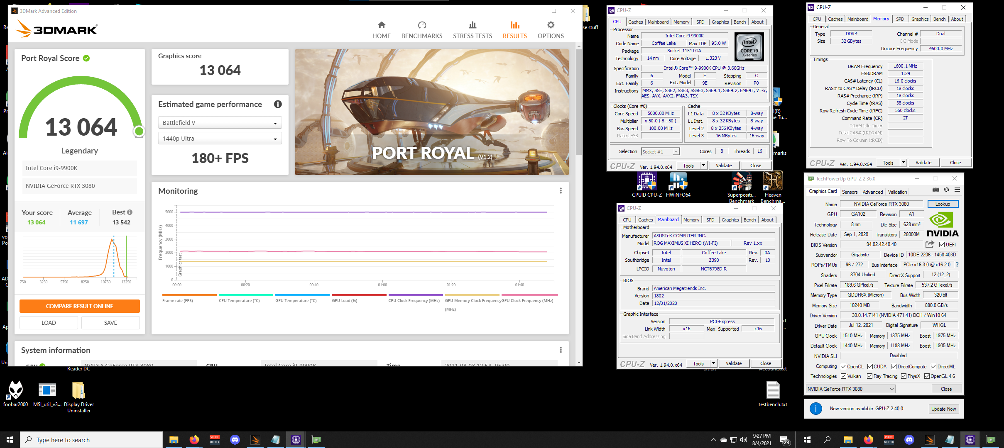Image resolution: width=1004 pixels, height=448 pixels.
Task: Click the info icon beside Best score
Action: click(x=130, y=212)
